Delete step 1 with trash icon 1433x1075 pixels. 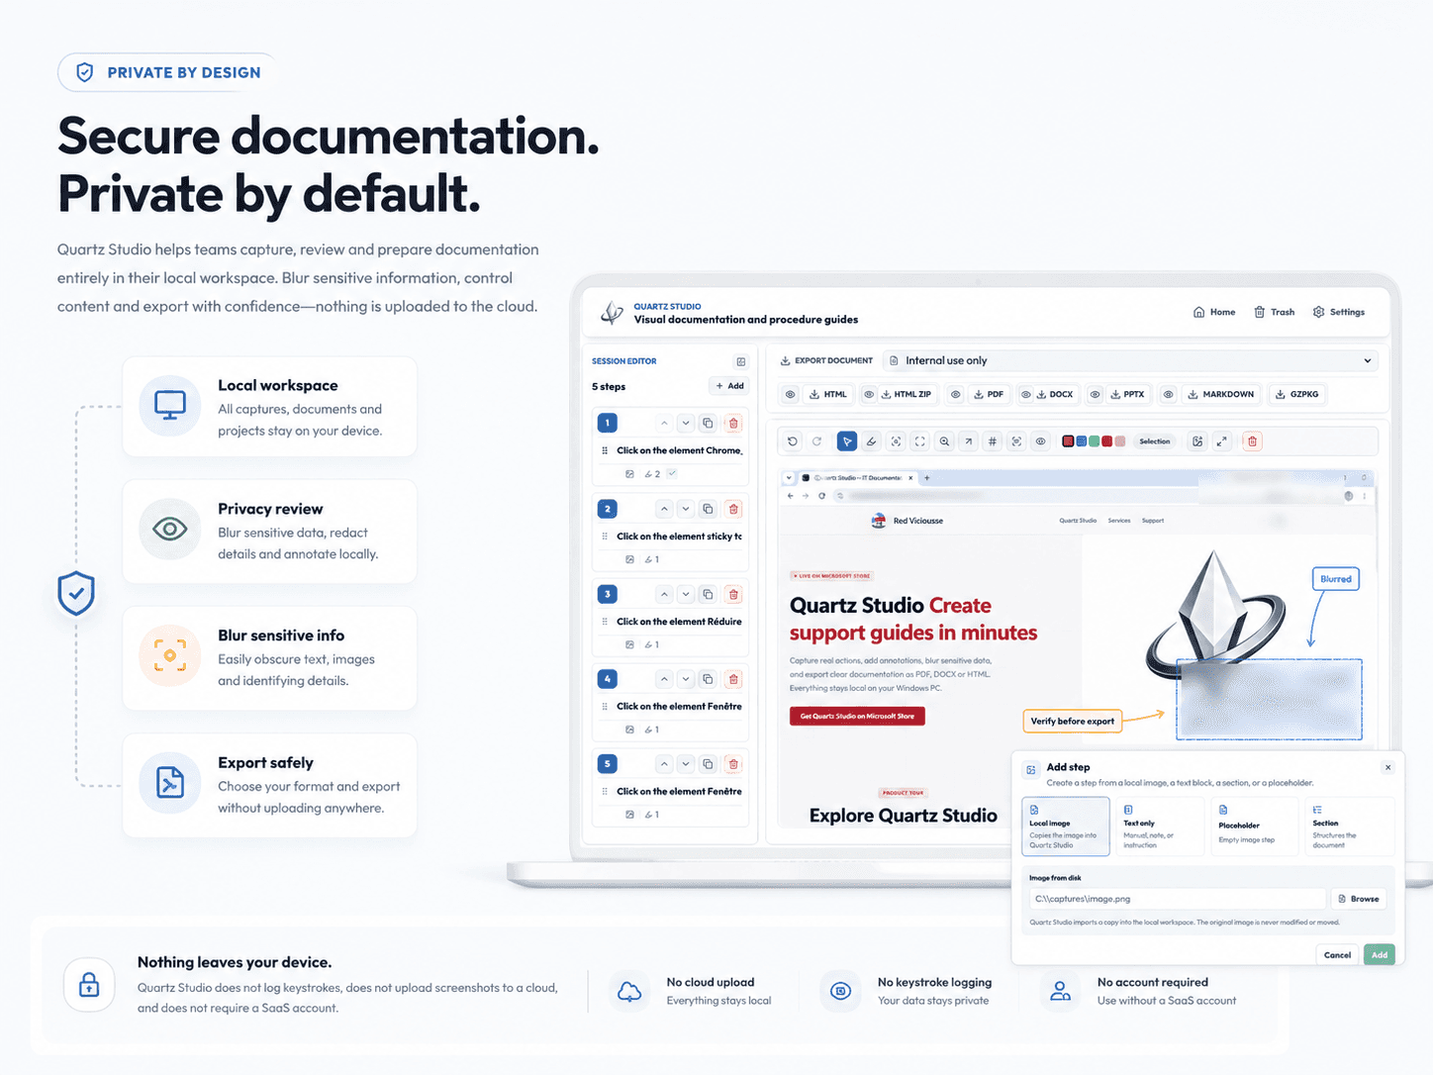733,423
